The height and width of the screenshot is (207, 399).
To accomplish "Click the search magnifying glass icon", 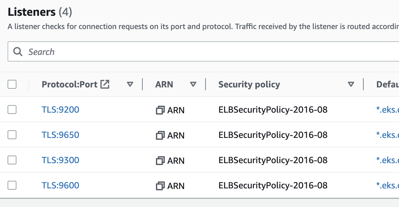I will pos(18,51).
